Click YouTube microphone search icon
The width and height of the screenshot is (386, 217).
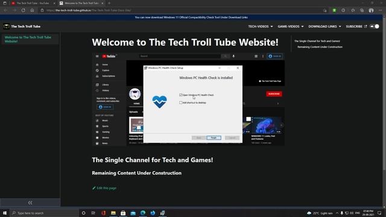click(x=233, y=56)
